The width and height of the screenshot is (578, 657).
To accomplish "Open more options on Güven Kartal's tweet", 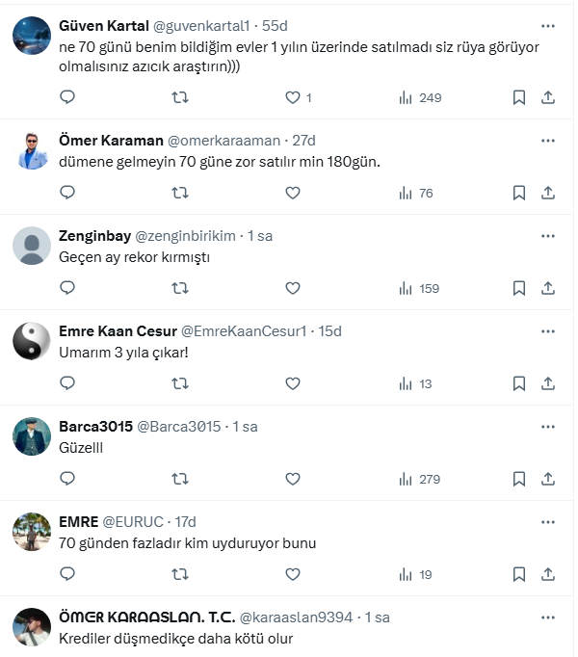I will [x=547, y=26].
